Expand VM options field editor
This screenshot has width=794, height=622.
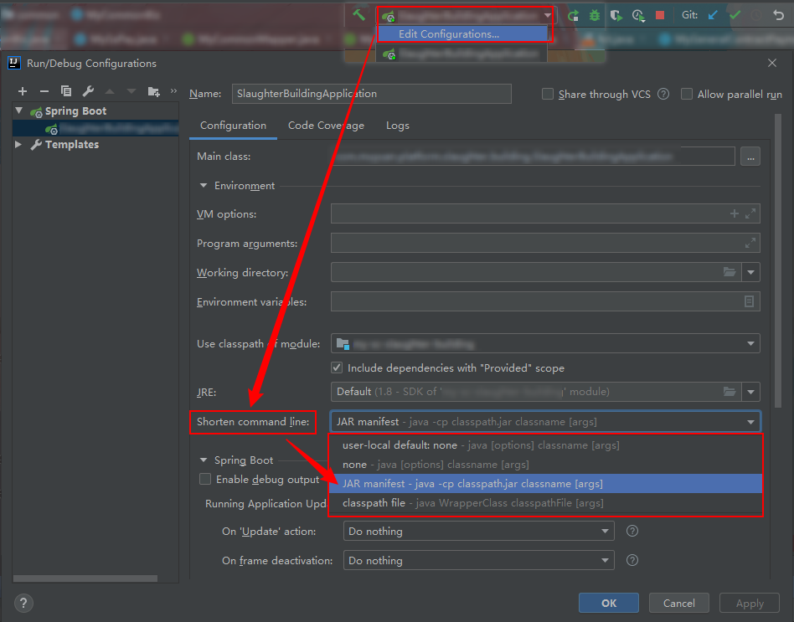coord(750,213)
